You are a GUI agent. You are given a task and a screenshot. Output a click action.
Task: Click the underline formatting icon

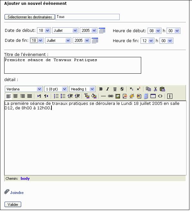pyautogui.click(x=115, y=89)
